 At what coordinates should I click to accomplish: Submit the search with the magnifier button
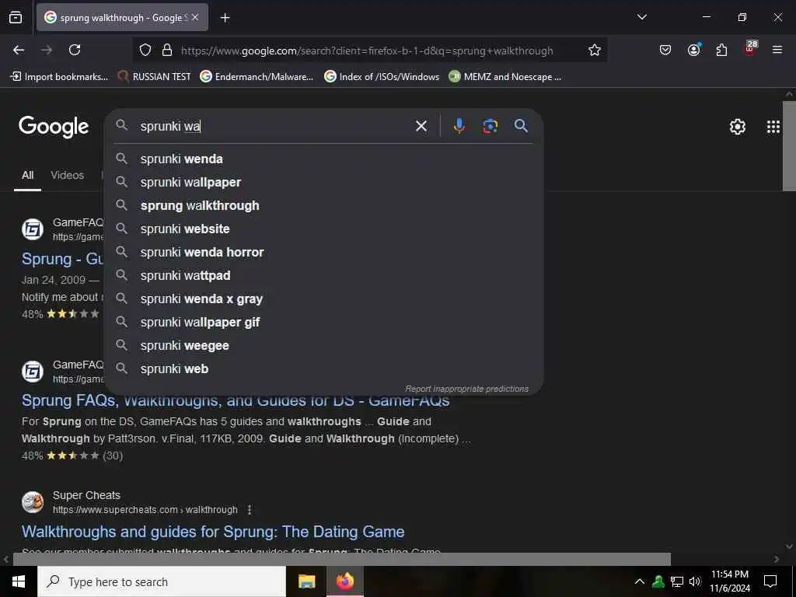[521, 125]
